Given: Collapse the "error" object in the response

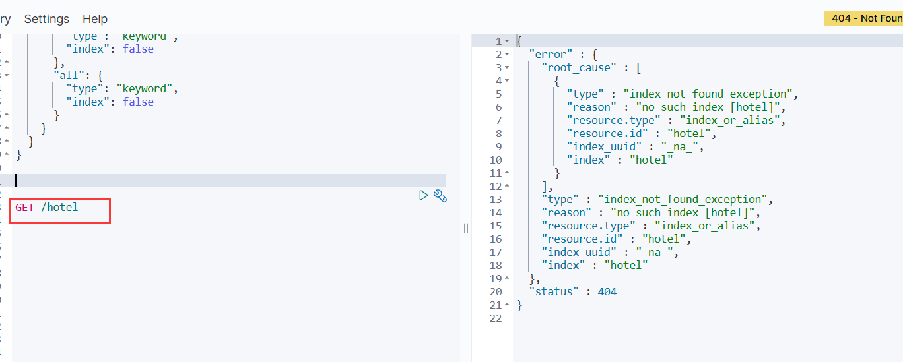Looking at the screenshot, I should point(507,55).
